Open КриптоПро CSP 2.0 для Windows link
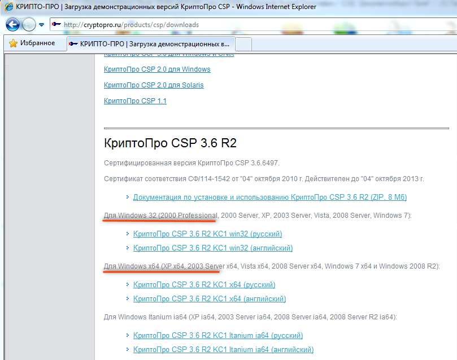The width and height of the screenshot is (457, 360). pos(157,69)
